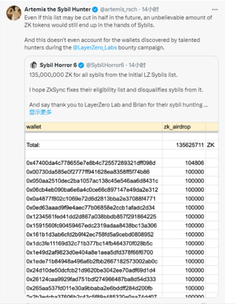Open the three-dot more options menu
The width and height of the screenshot is (235, 304).
pos(215,9)
